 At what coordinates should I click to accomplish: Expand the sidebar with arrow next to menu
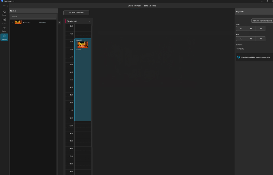(x=8, y=6)
